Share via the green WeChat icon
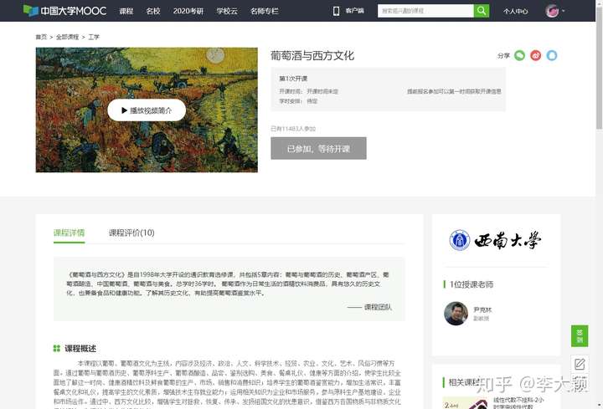 click(x=519, y=56)
